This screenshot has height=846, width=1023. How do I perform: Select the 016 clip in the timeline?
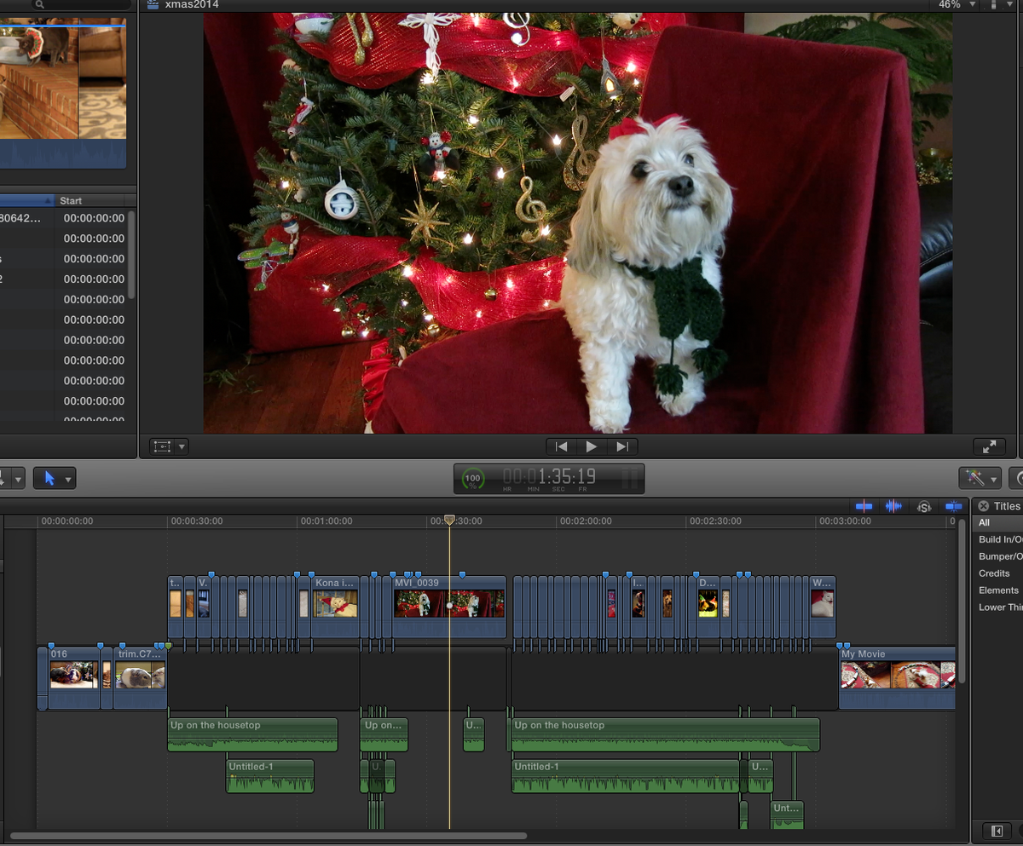tap(73, 677)
